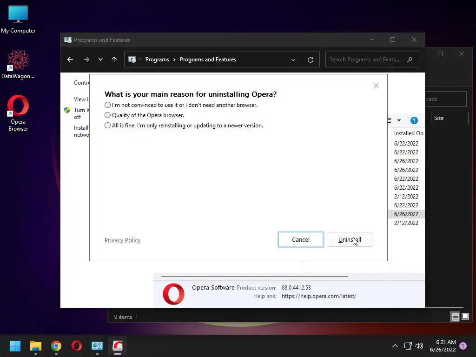The height and width of the screenshot is (357, 476).
Task: Go back in Programs and Features window
Action: (x=70, y=59)
